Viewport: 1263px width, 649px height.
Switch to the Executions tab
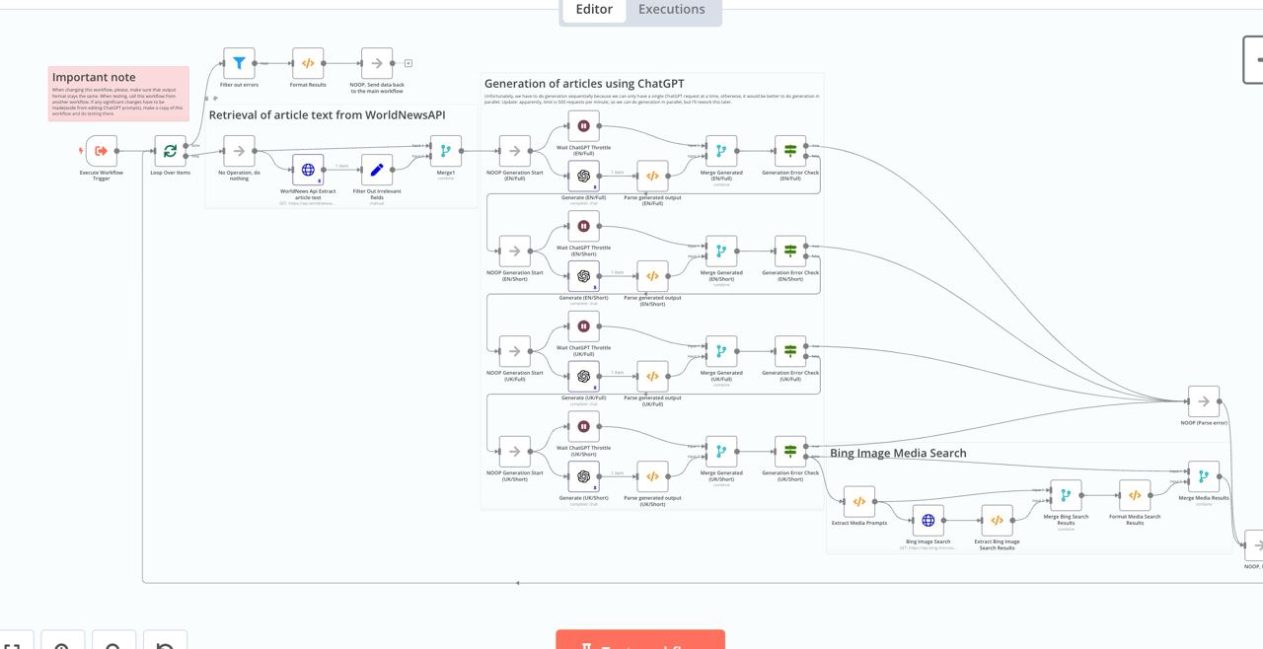(671, 10)
